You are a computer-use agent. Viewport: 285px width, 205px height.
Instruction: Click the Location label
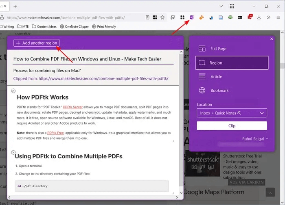[204, 105]
